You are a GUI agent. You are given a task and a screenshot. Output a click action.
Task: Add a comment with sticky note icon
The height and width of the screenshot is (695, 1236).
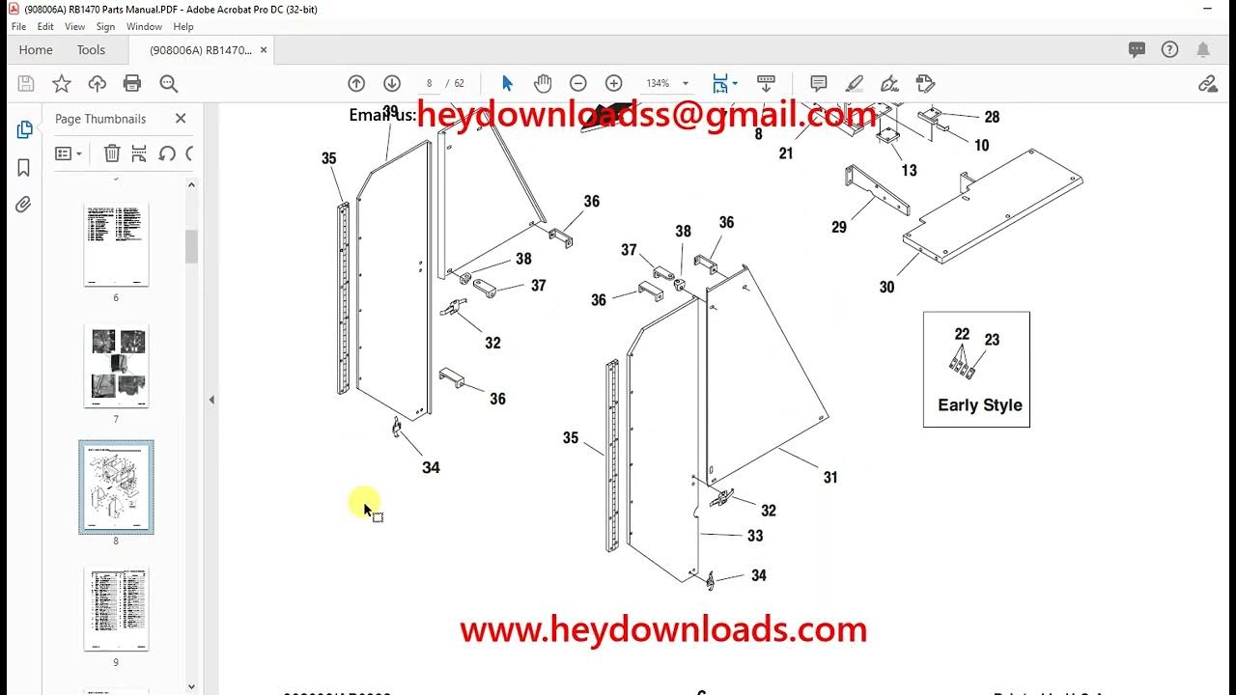point(819,84)
